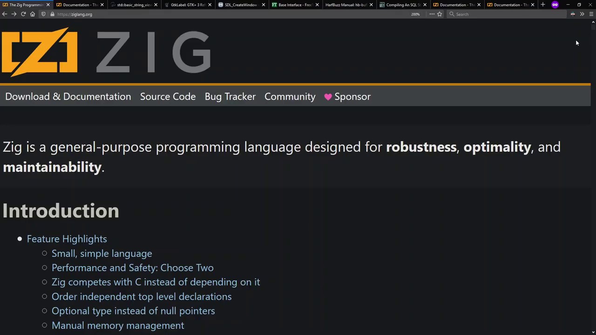The height and width of the screenshot is (335, 596).
Task: Focus the browser Search field
Action: (508, 14)
